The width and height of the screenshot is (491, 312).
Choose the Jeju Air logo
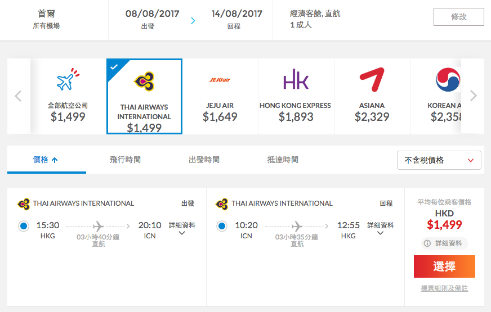(x=220, y=80)
